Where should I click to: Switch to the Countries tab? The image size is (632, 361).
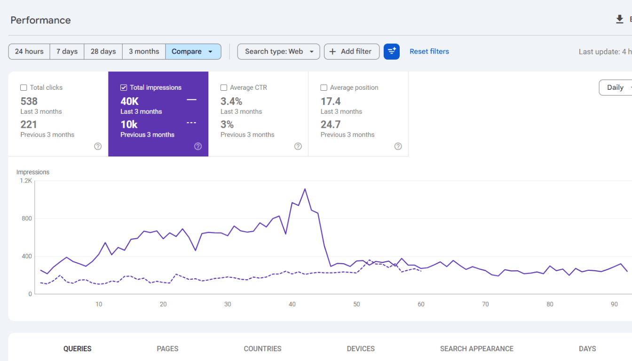pos(262,349)
